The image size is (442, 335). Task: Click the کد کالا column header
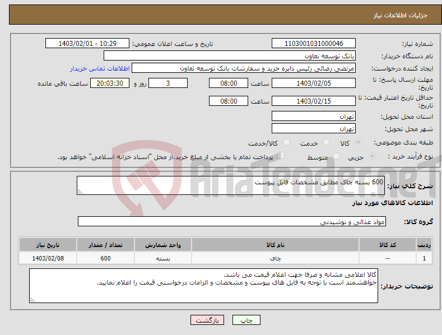(388, 245)
